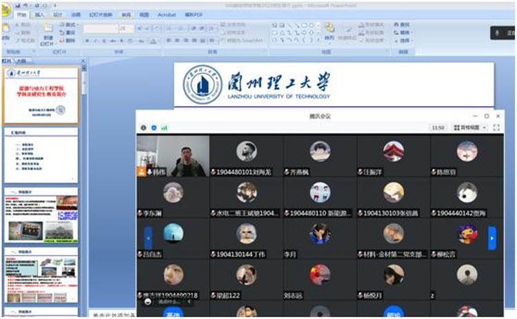The height and width of the screenshot is (319, 517).
Task: Click the meeting timer showing 11:50
Action: point(437,127)
